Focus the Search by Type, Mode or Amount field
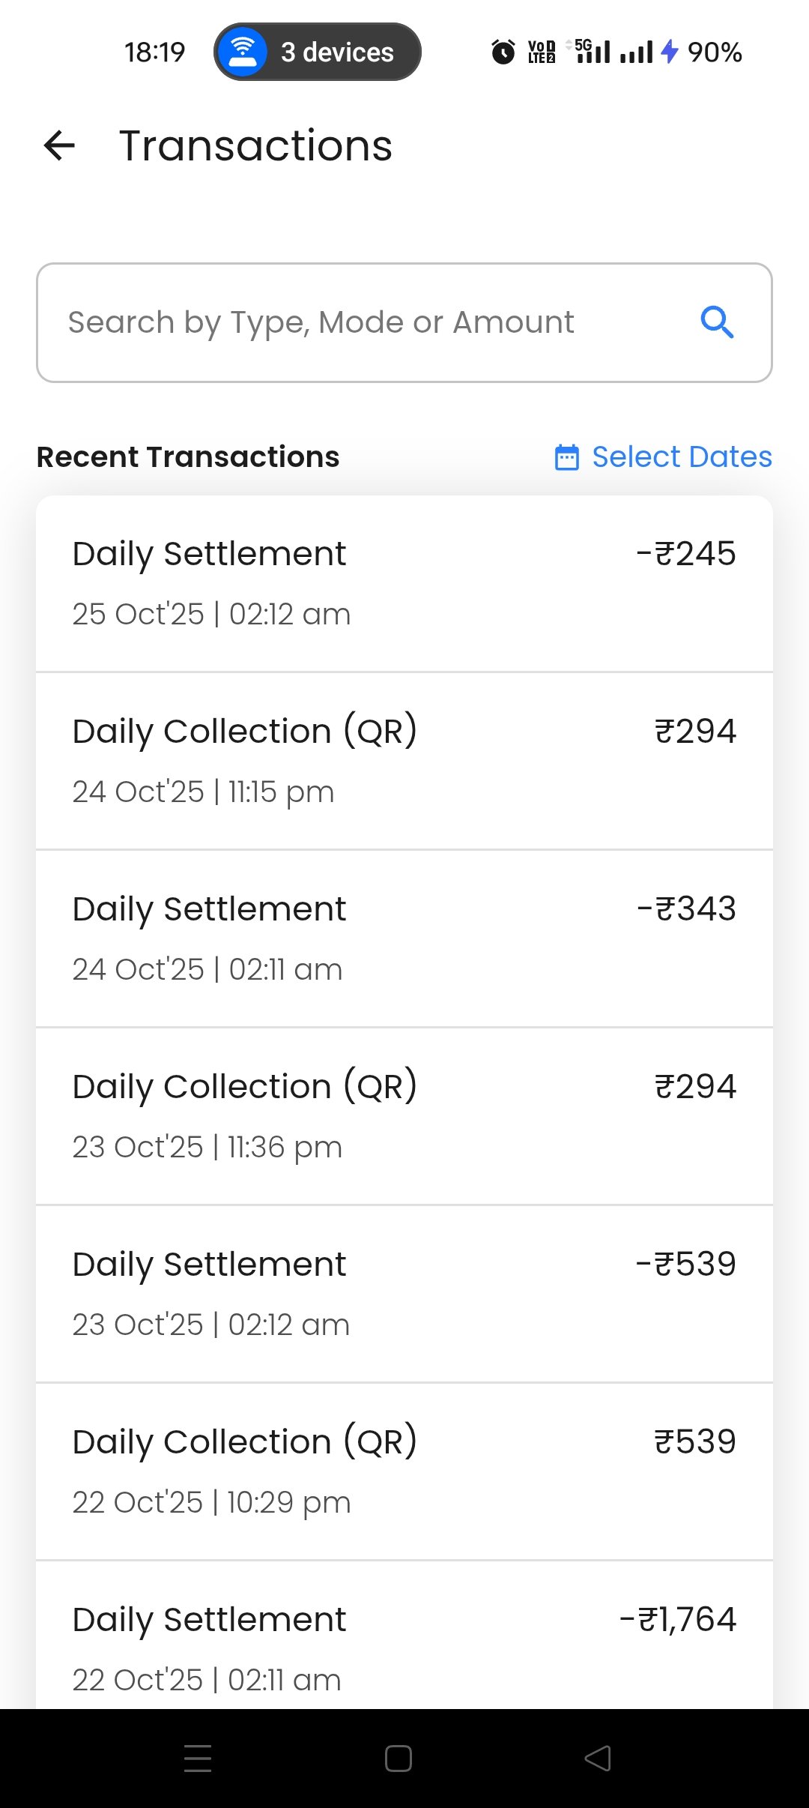The image size is (809, 1808). (x=367, y=322)
